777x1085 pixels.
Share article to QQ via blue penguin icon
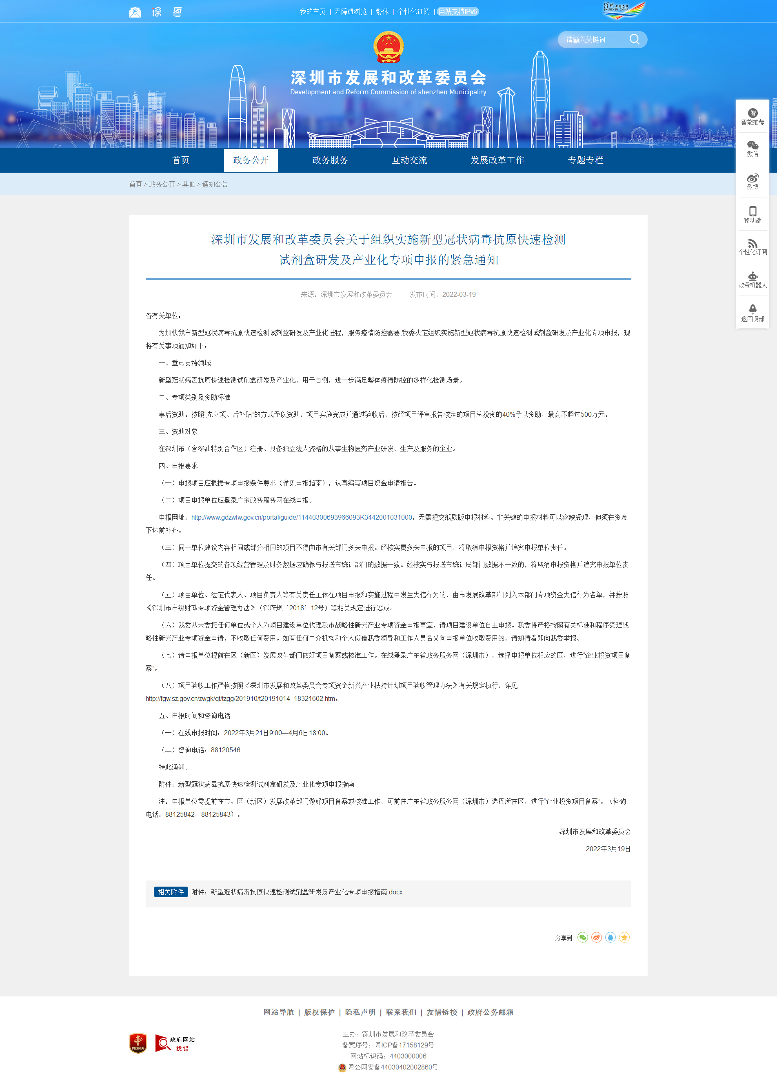[x=610, y=937]
